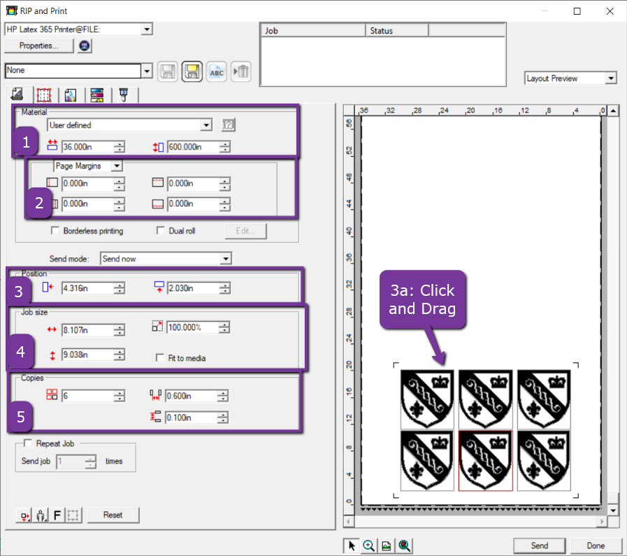Switch to the tiling grid tab icon
The width and height of the screenshot is (627, 556).
click(x=43, y=94)
